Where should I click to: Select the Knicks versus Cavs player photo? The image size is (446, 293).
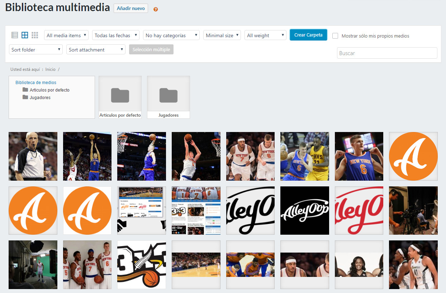pos(305,156)
